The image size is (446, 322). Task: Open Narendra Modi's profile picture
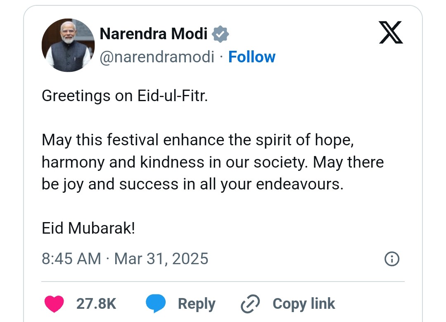(x=66, y=45)
